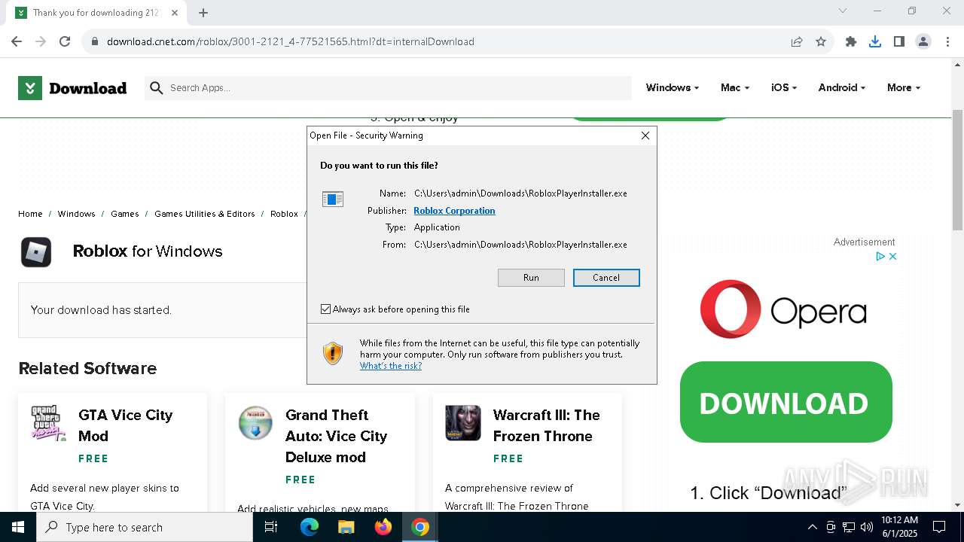Expand the Android dropdown menu
Image resolution: width=964 pixels, height=542 pixels.
(841, 88)
